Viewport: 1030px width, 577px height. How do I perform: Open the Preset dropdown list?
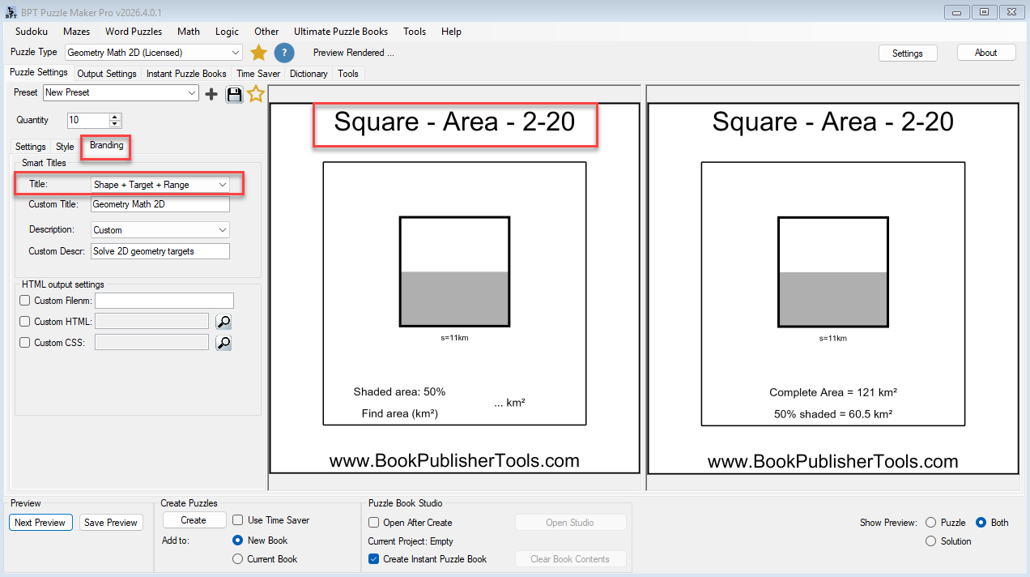[x=121, y=93]
